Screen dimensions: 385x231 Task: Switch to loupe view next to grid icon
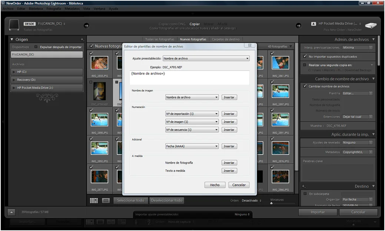106,200
